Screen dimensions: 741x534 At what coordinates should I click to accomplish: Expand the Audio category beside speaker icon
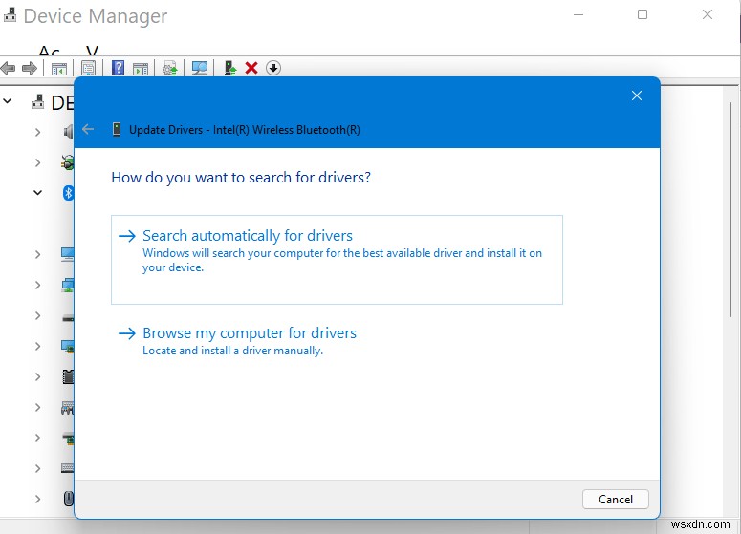pyautogui.click(x=38, y=132)
